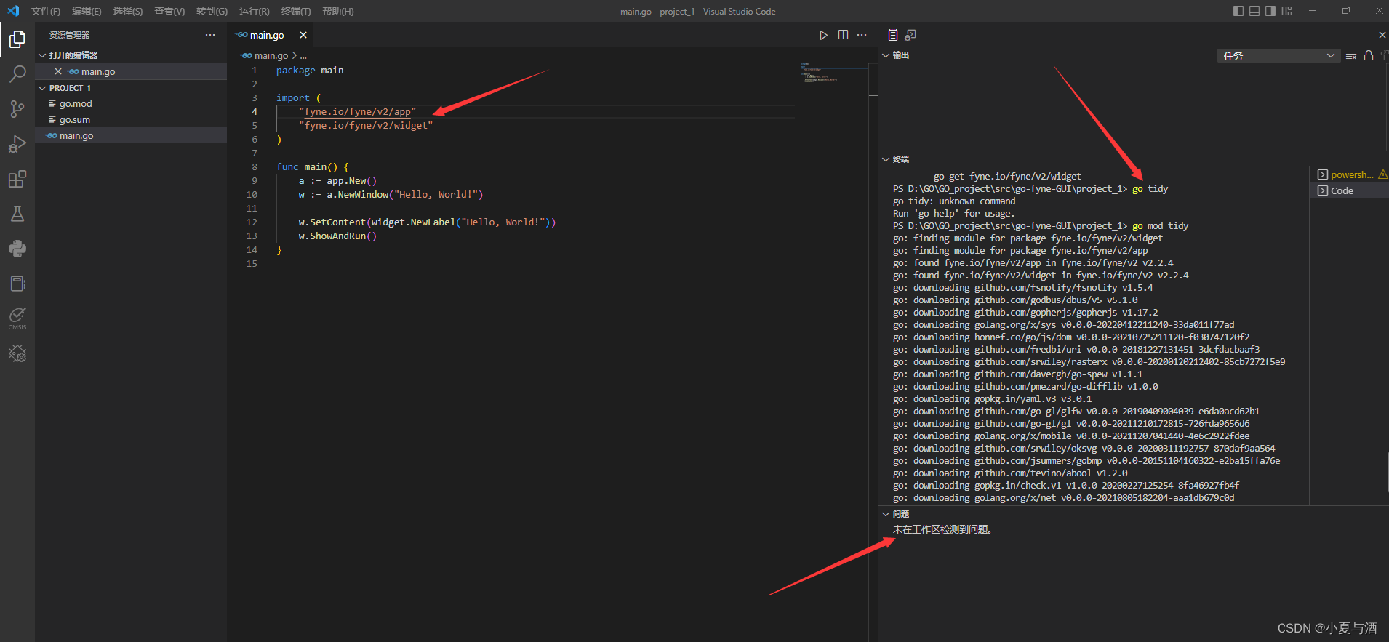1389x642 pixels.
Task: Clear the output with clear icon
Action: pos(1351,56)
